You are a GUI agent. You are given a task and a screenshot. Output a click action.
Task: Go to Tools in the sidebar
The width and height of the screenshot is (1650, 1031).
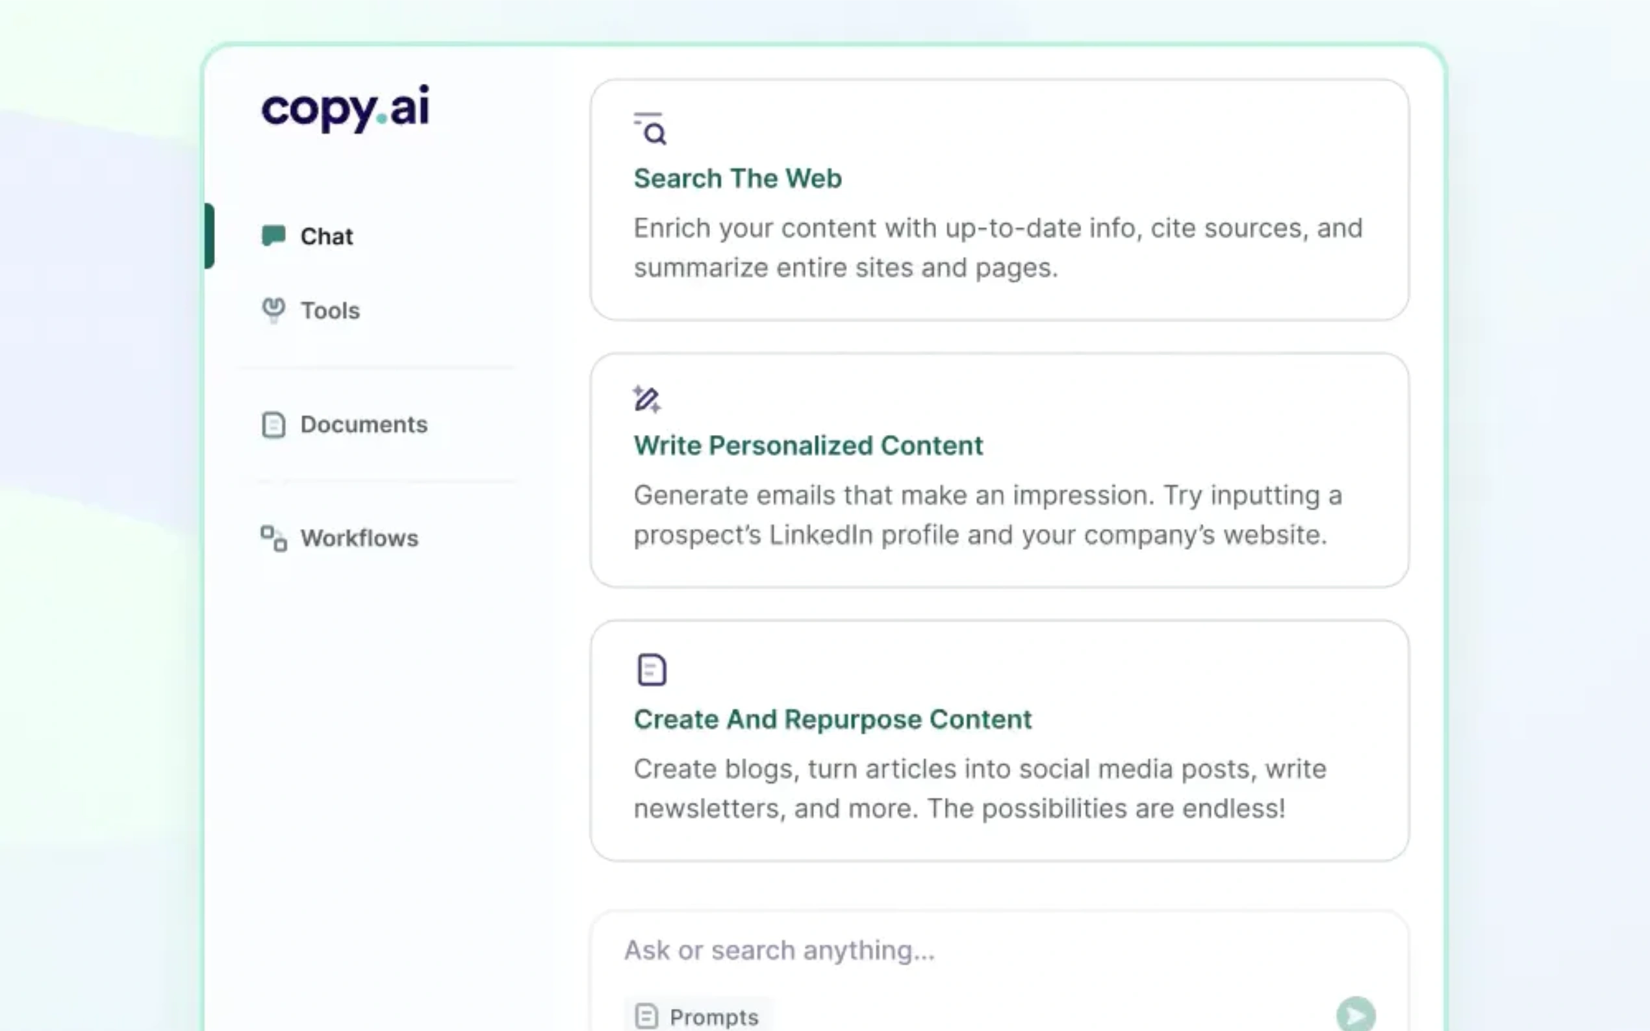click(x=330, y=311)
